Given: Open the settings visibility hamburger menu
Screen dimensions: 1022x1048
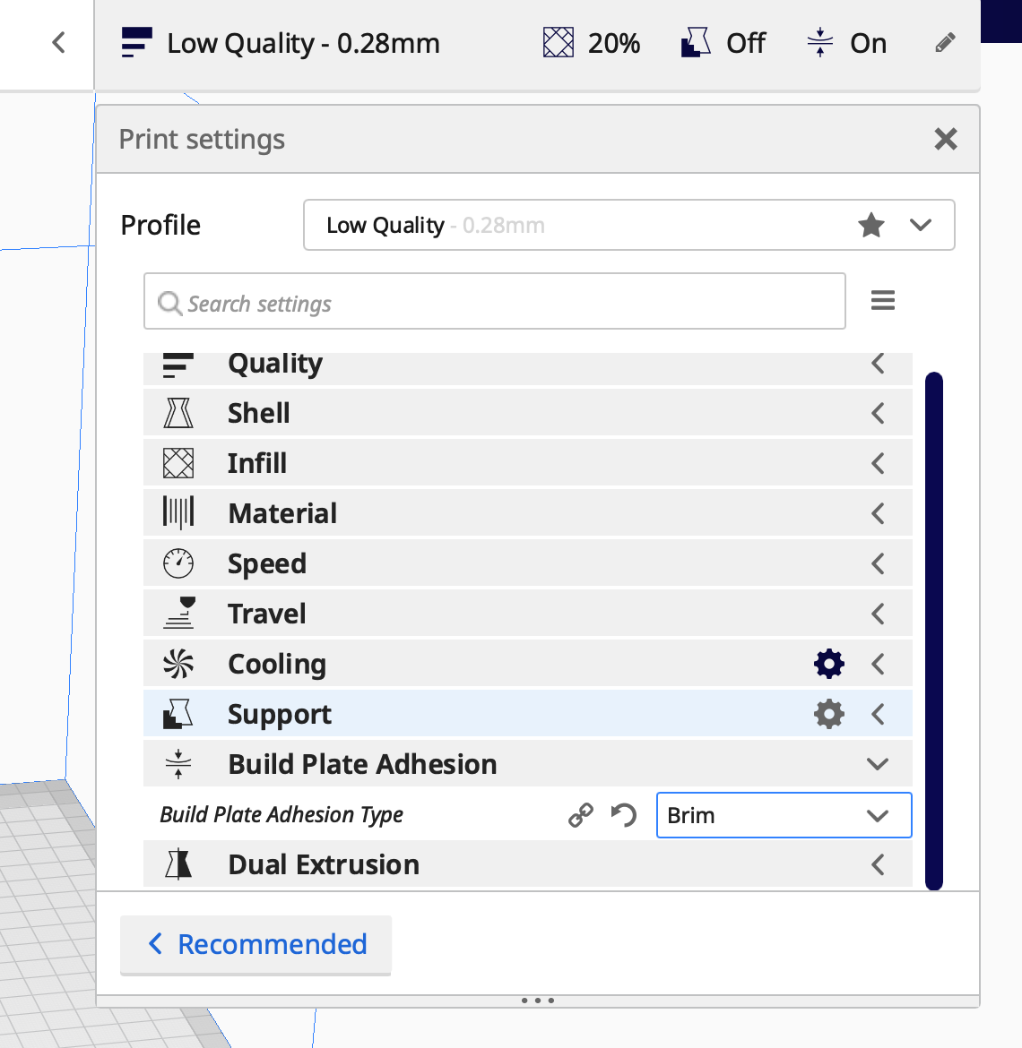Looking at the screenshot, I should point(882,300).
